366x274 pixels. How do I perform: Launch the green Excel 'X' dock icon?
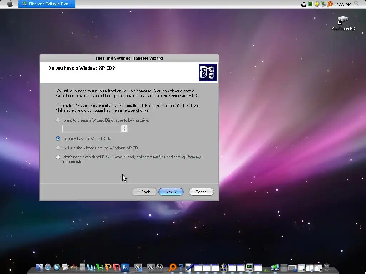[100, 267]
